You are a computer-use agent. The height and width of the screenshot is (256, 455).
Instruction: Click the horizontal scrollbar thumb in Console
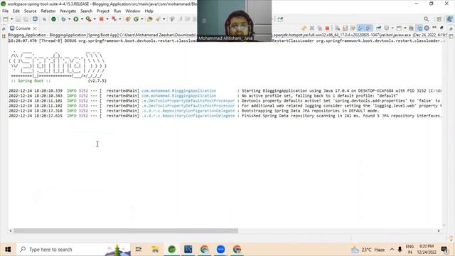click(x=126, y=230)
